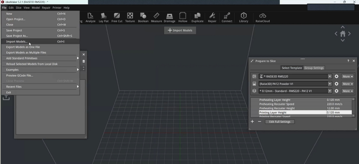Open help for Prepare to Slice panel
This screenshot has height=164, width=359.
[x=348, y=61]
